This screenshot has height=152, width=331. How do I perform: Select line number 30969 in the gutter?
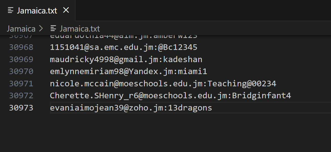pyautogui.click(x=21, y=59)
